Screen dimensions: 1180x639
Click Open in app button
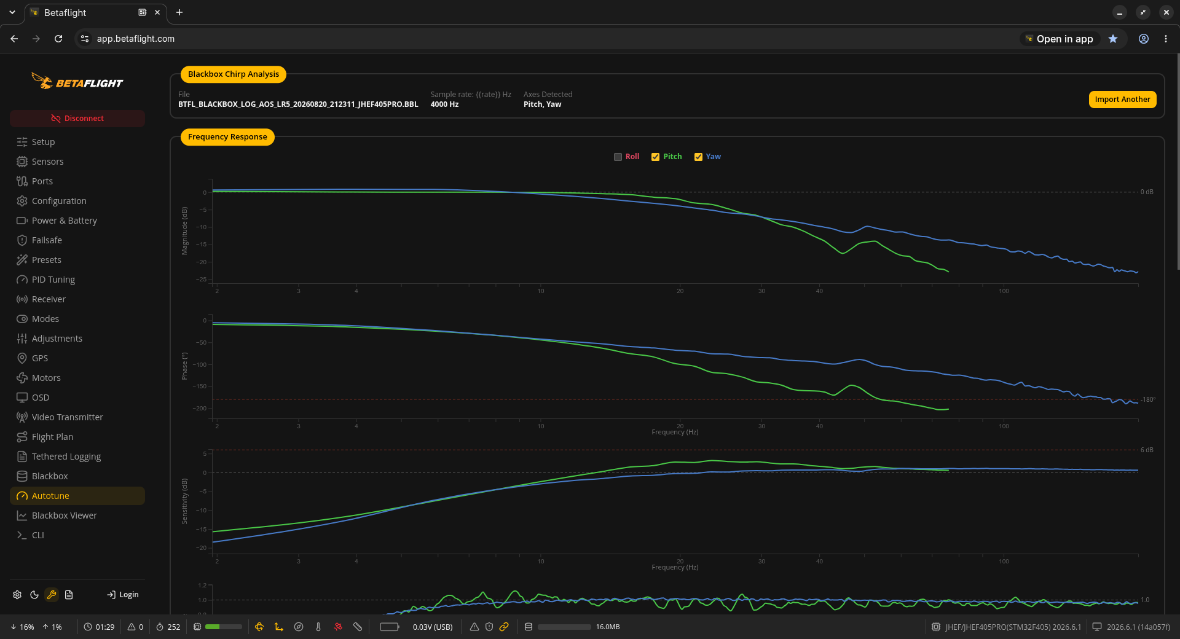[1059, 39]
